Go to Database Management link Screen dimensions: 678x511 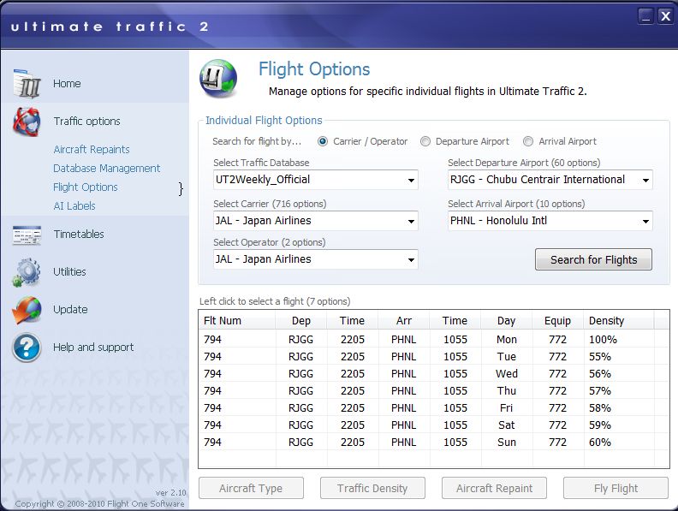pos(107,168)
